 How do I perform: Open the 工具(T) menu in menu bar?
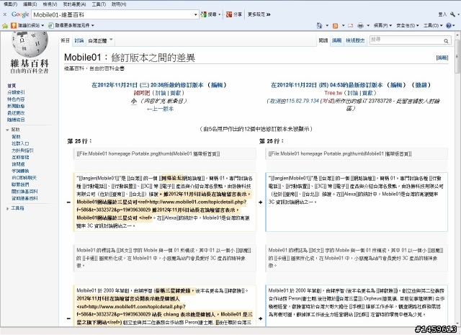pyautogui.click(x=99, y=4)
